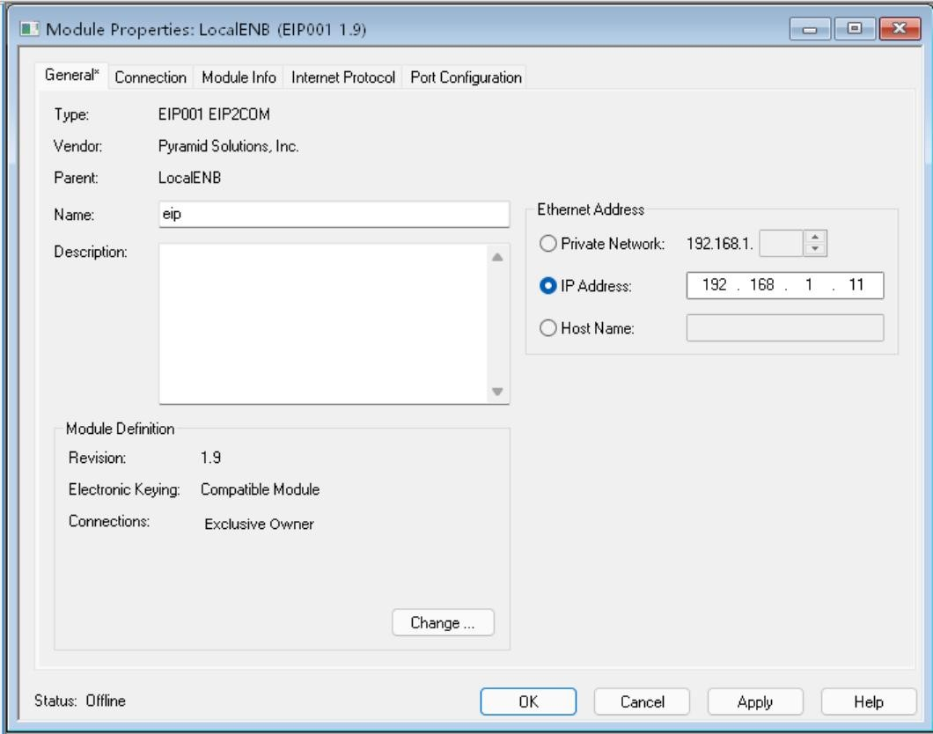Open Help for module properties
This screenshot has height=734, width=933.
(869, 702)
